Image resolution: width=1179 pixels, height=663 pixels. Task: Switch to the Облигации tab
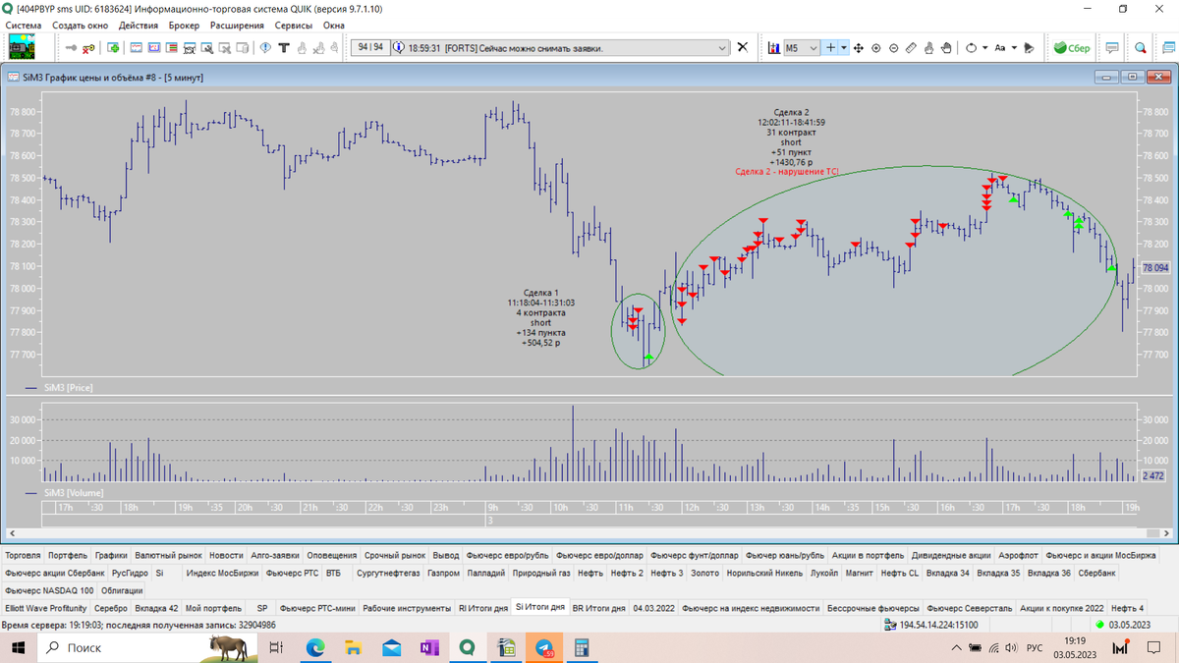(122, 590)
